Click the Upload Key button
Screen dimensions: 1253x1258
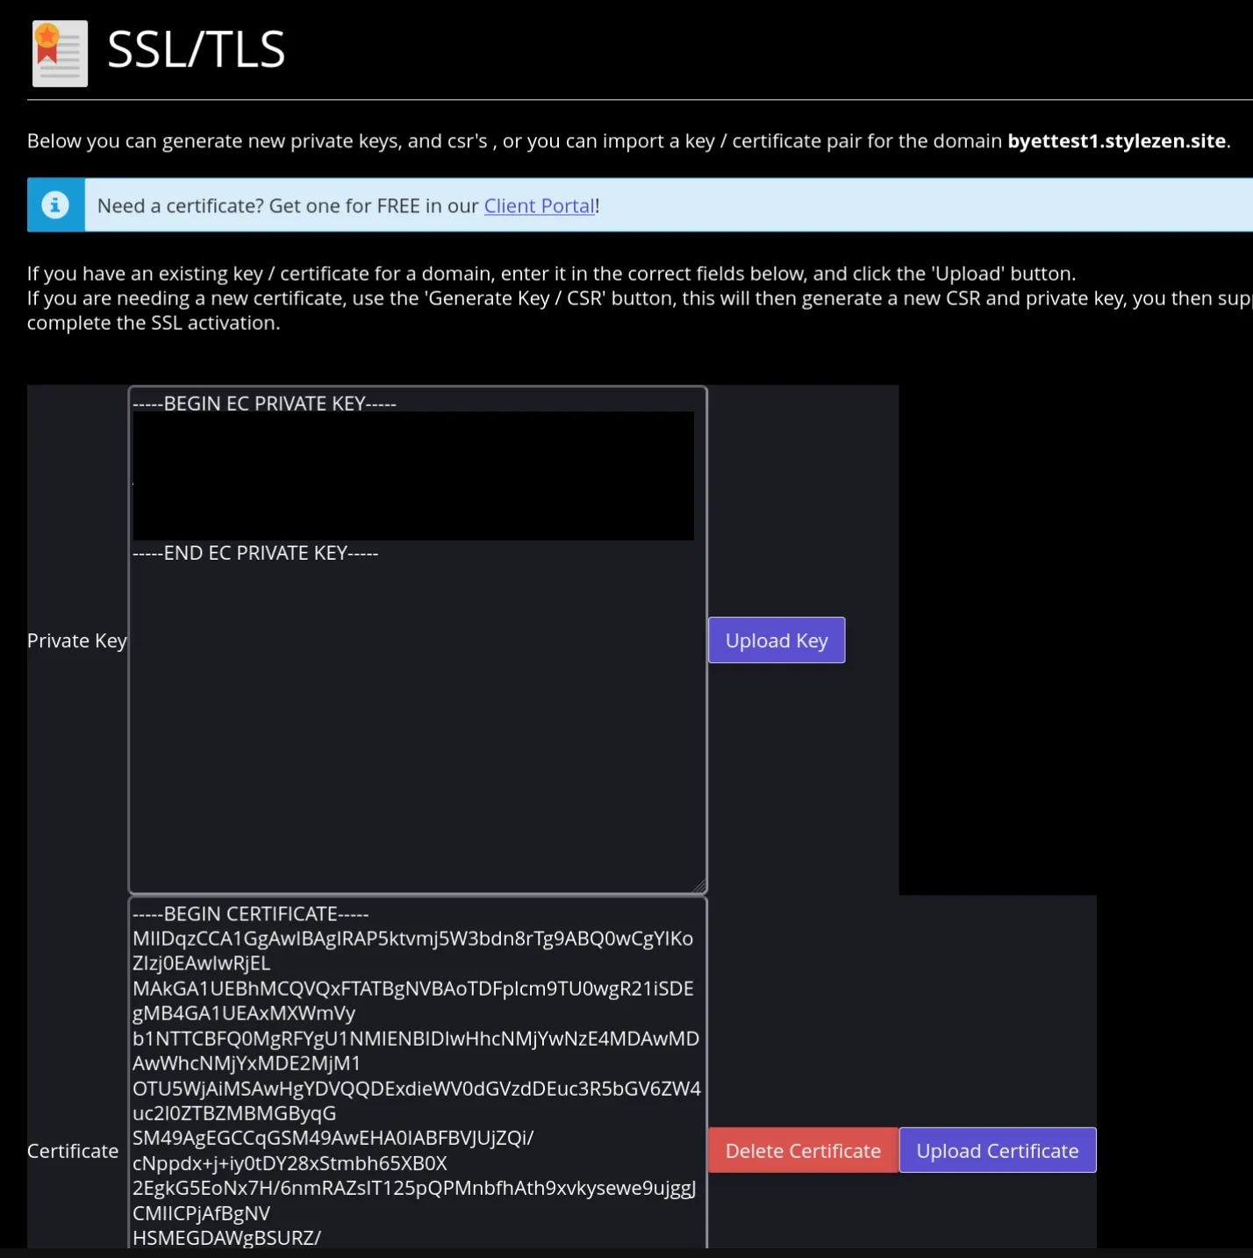(777, 640)
